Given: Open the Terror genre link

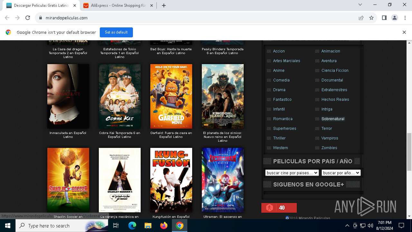Looking at the screenshot, I should [326, 129].
